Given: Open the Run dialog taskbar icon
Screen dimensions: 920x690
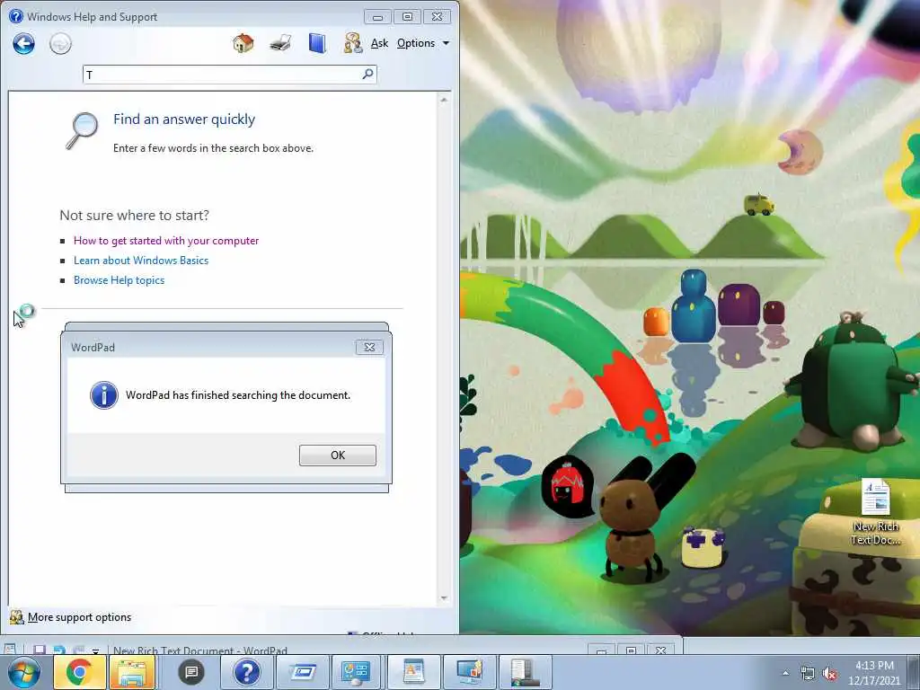Looking at the screenshot, I should (x=302, y=672).
